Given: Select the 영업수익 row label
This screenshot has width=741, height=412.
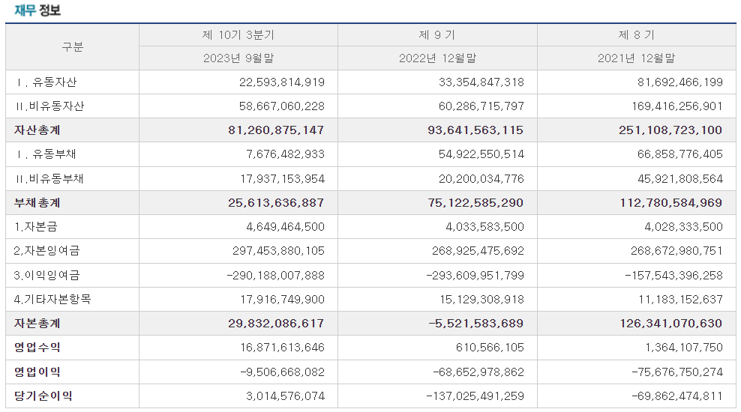Looking at the screenshot, I should (37, 348).
